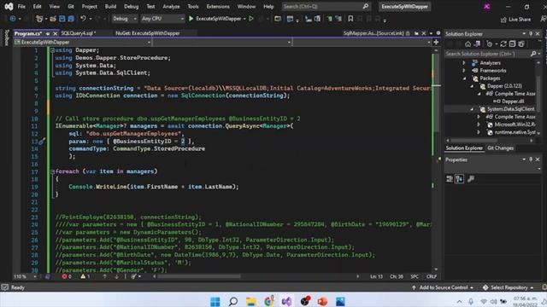Click the Live Share button
The height and width of the screenshot is (307, 547).
tap(515, 20)
